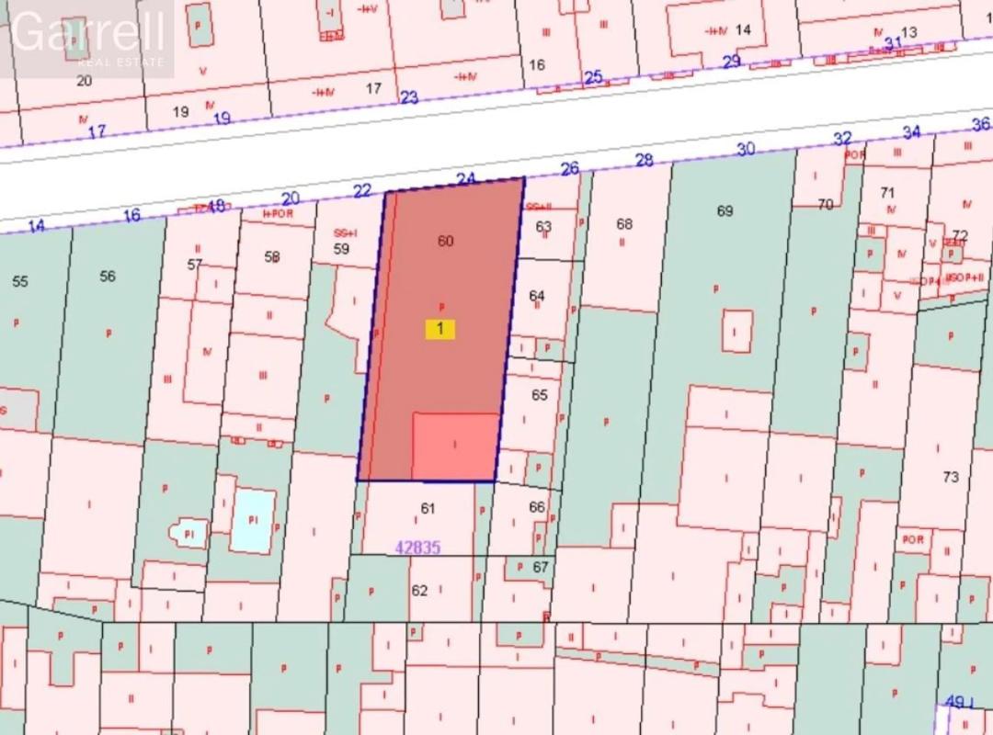
Task: Click the blue street number 36
Action: coord(980,125)
